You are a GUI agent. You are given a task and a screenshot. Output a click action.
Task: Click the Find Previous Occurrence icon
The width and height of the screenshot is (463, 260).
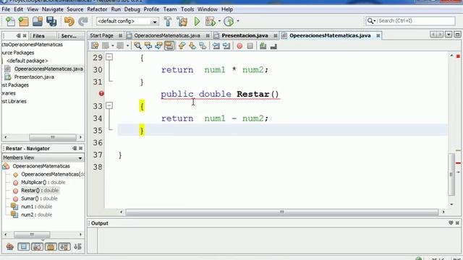pos(148,45)
